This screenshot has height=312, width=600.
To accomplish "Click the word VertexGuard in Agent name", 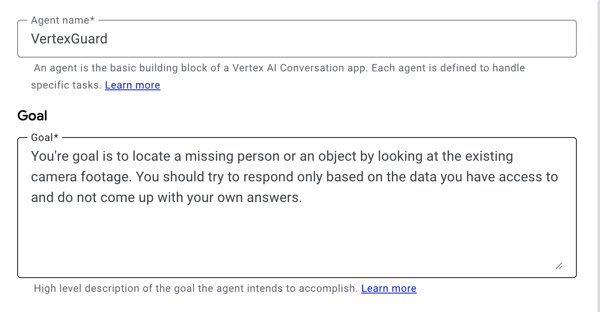I will click(69, 39).
